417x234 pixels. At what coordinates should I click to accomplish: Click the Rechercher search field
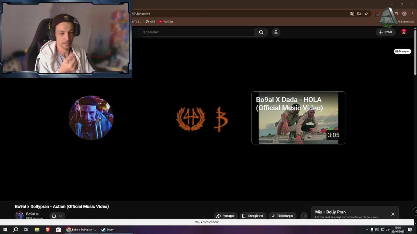point(196,32)
